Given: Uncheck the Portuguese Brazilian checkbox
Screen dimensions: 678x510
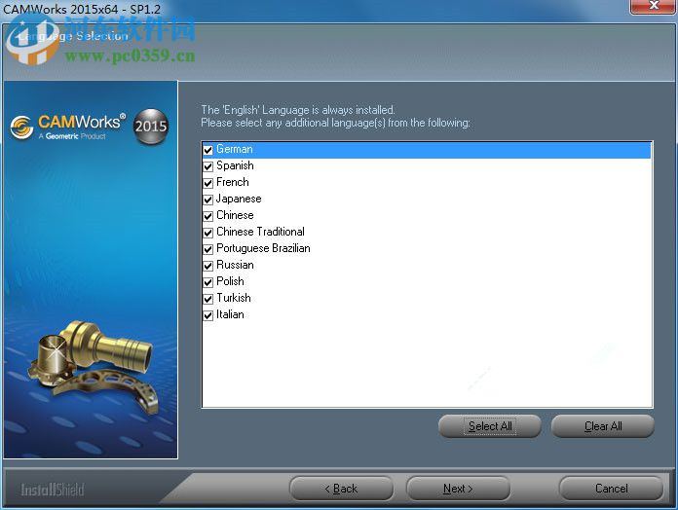Looking at the screenshot, I should click(x=208, y=249).
